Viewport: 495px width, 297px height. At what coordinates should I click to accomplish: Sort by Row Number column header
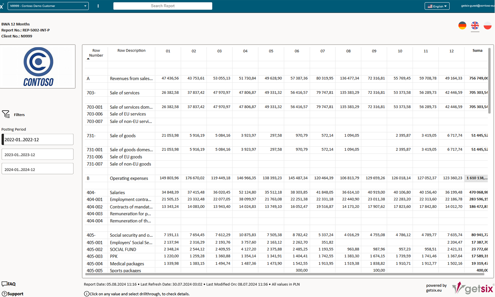(96, 53)
